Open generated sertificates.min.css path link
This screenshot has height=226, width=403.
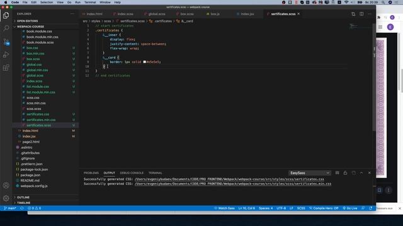pyautogui.click(x=233, y=184)
